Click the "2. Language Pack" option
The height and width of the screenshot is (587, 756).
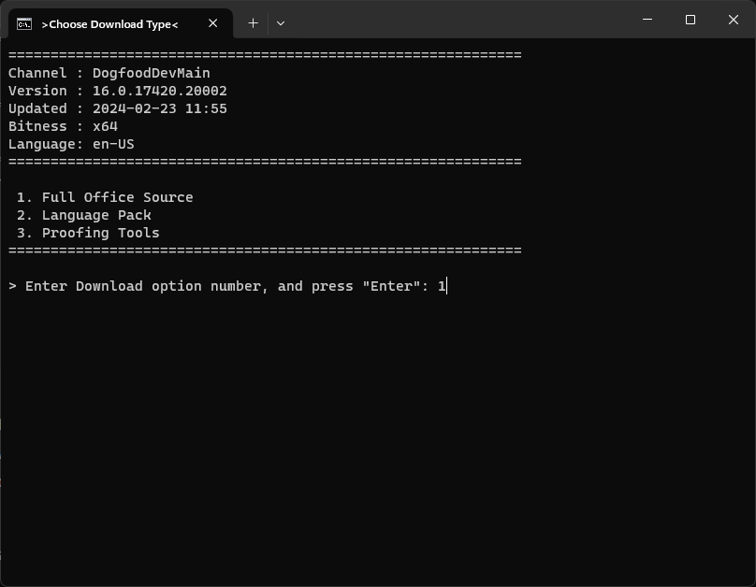84,215
